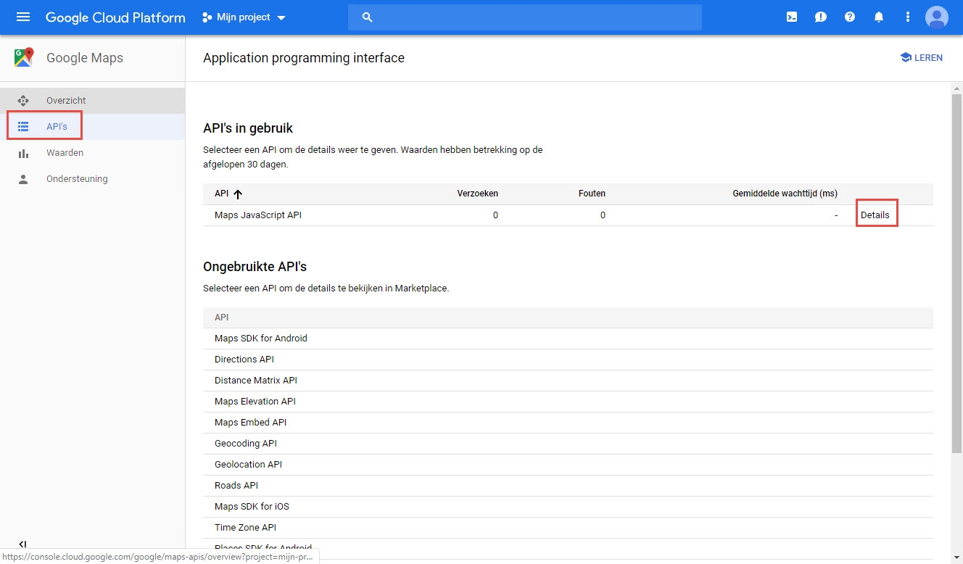This screenshot has height=564, width=963.
Task: Open the three-dot utilities menu
Action: point(907,16)
